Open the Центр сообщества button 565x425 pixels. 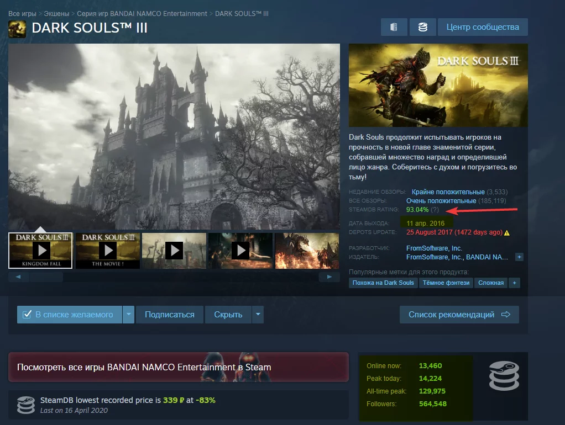click(483, 27)
